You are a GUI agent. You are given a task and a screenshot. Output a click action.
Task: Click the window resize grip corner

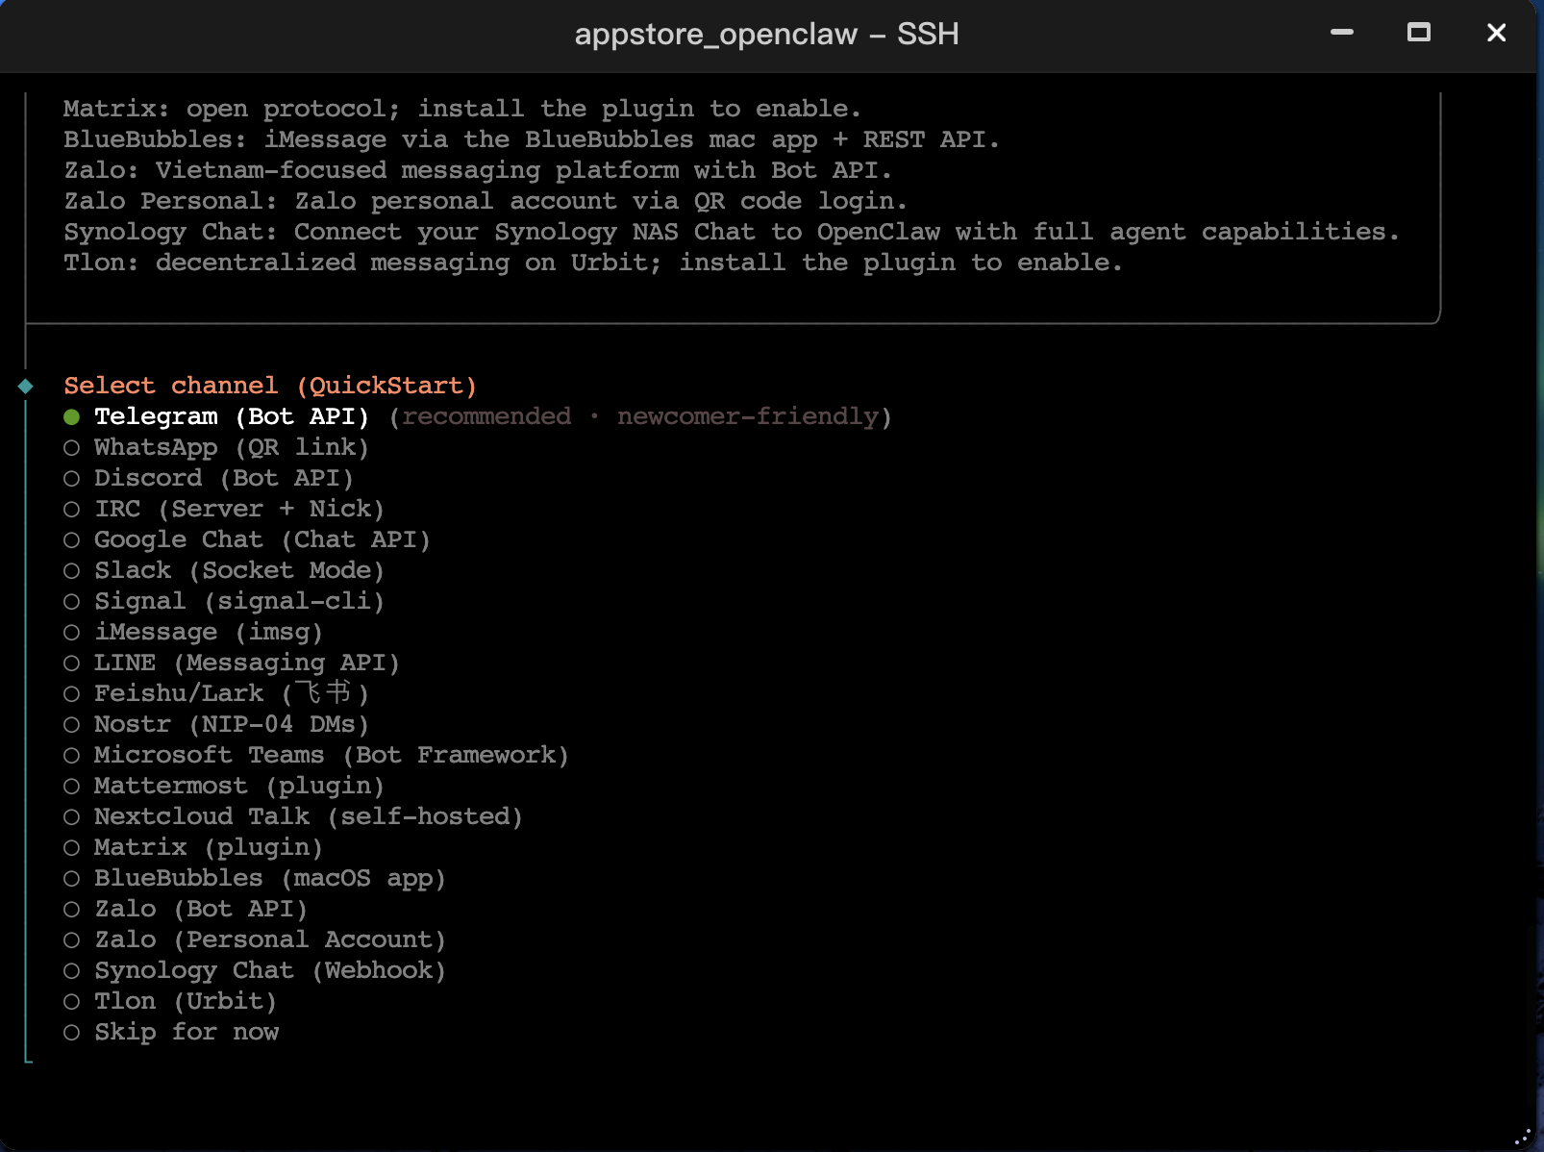(x=1523, y=1137)
